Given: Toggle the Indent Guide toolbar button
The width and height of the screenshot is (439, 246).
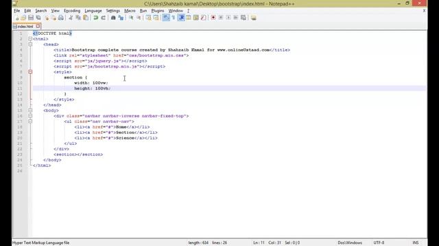Looking at the screenshot, I should [181, 18].
